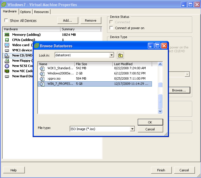Click the resize grip of Browse Datastores dialog
The width and height of the screenshot is (201, 178).
(166, 134)
